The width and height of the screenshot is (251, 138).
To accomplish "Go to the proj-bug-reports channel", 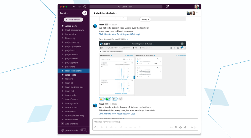I will (74, 46).
